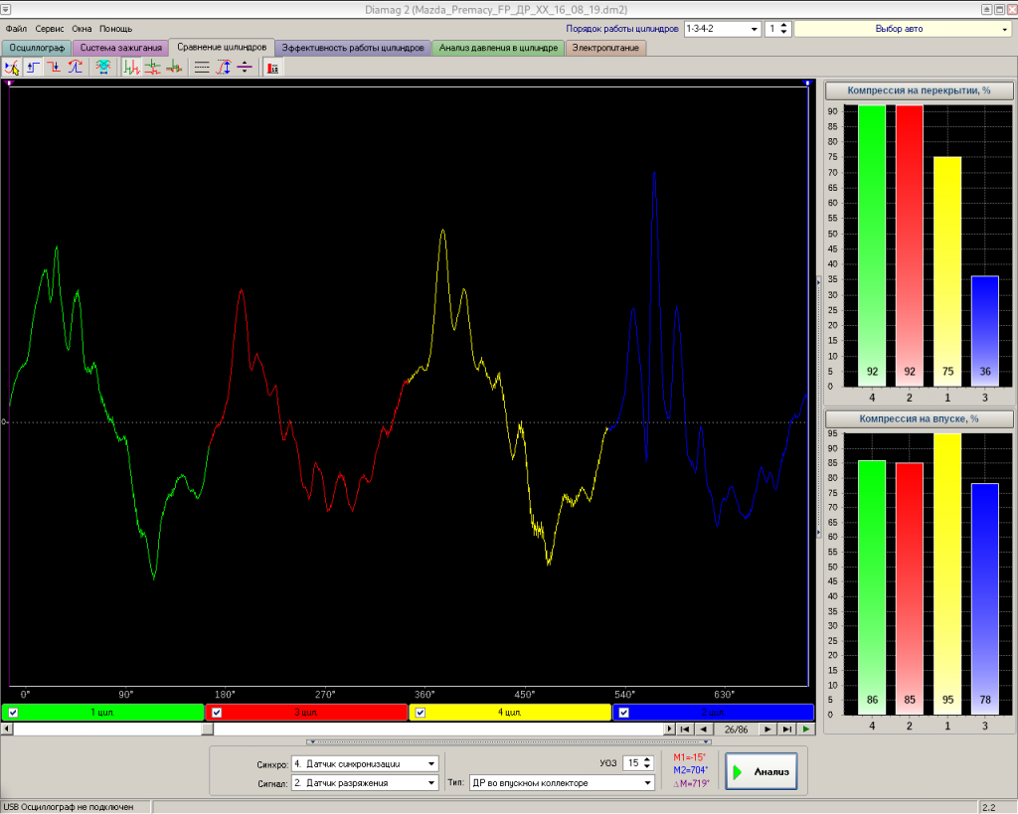
Task: Select the sequential green-red waveforms view icon
Action: [132, 67]
